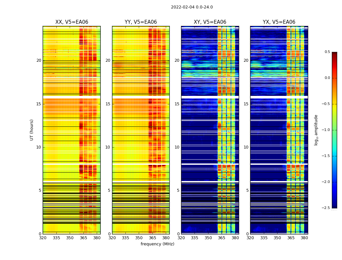Click the colorbar's -1.0 tick label
This screenshot has height=260, width=342.
(x=326, y=130)
